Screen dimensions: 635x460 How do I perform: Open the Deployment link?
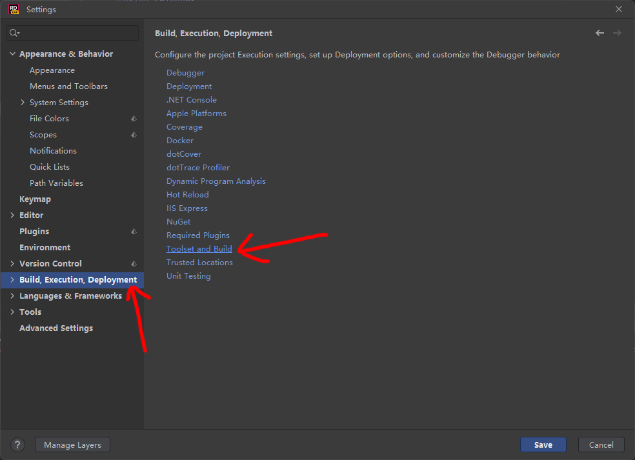point(189,86)
